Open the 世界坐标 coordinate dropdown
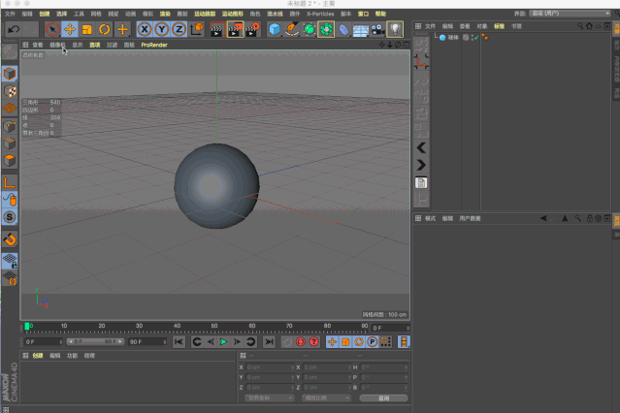The image size is (620, 413). point(270,398)
